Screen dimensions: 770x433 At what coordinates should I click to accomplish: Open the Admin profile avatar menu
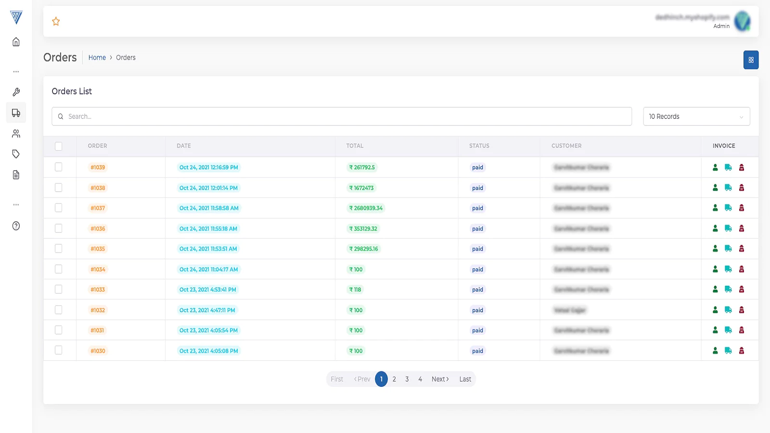point(742,21)
